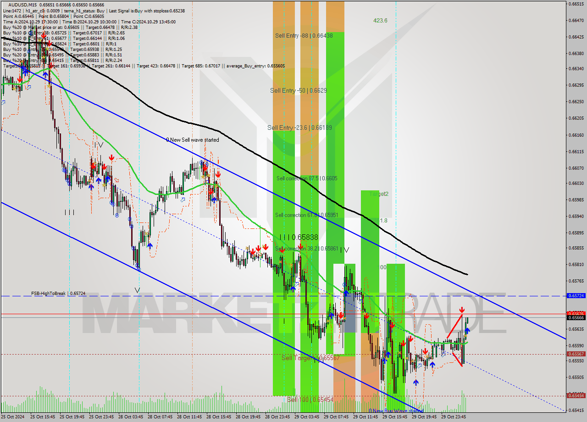The height and width of the screenshot is (422, 587).
Task: Click the '28 Oct 15:45' time axis label
Action: [218, 417]
